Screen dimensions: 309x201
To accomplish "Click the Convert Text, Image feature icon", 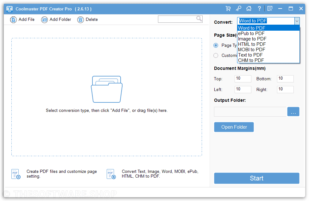I will coord(111,174).
